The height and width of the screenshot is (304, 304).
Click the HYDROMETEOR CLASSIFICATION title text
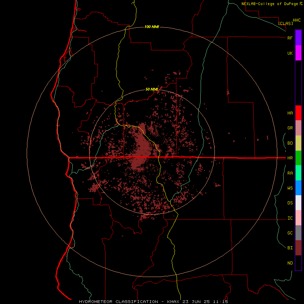click(119, 302)
